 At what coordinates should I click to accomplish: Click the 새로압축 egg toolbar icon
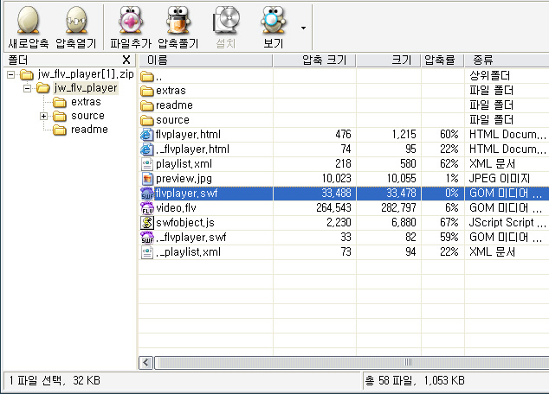(28, 21)
